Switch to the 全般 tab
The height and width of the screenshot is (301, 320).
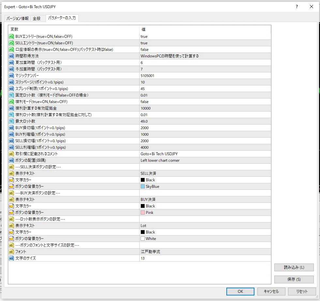pyautogui.click(x=37, y=19)
